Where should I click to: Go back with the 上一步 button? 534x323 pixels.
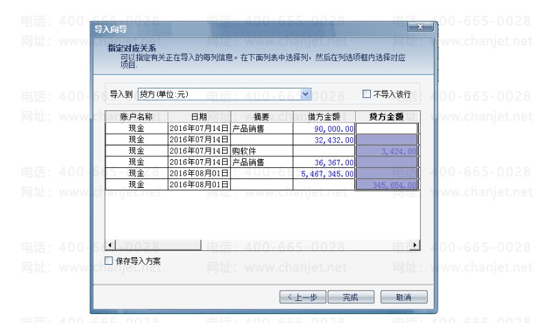coord(303,297)
